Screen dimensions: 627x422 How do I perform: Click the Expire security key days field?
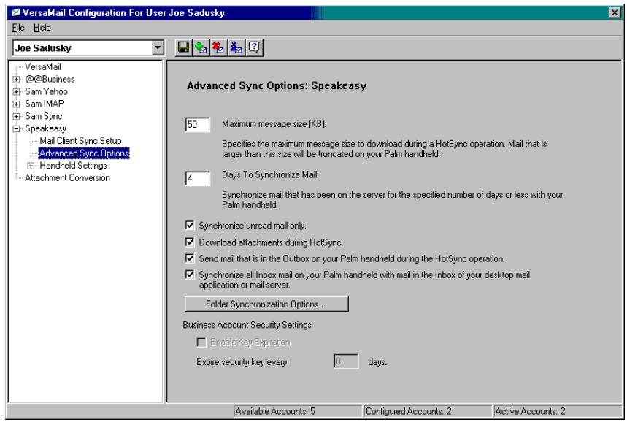click(346, 361)
